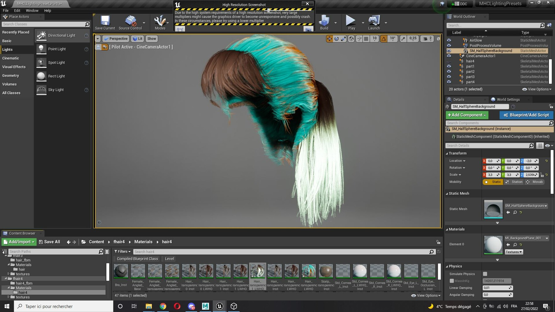Open Lit view mode dropdown
The width and height of the screenshot is (555, 312).
pos(138,39)
